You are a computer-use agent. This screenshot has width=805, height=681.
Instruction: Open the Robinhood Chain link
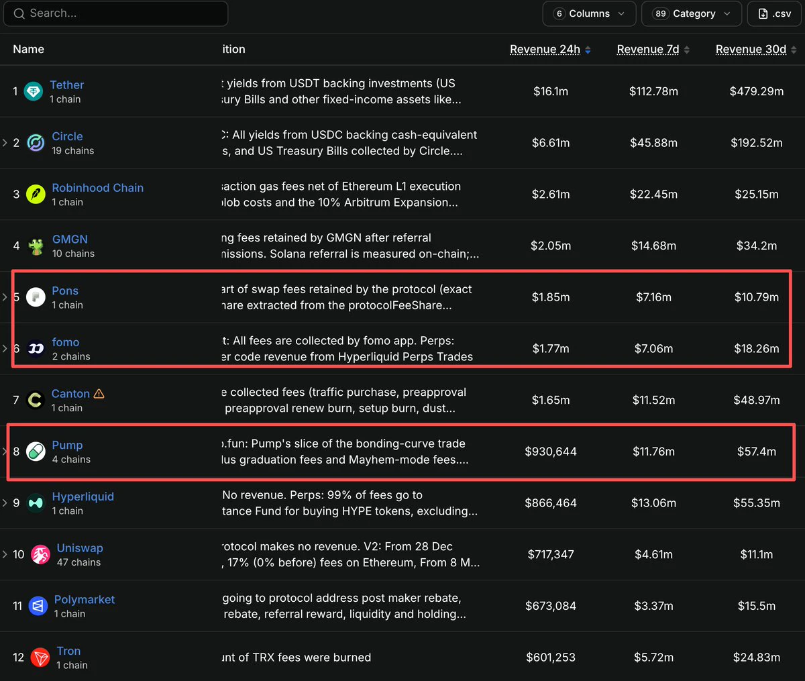coord(98,188)
